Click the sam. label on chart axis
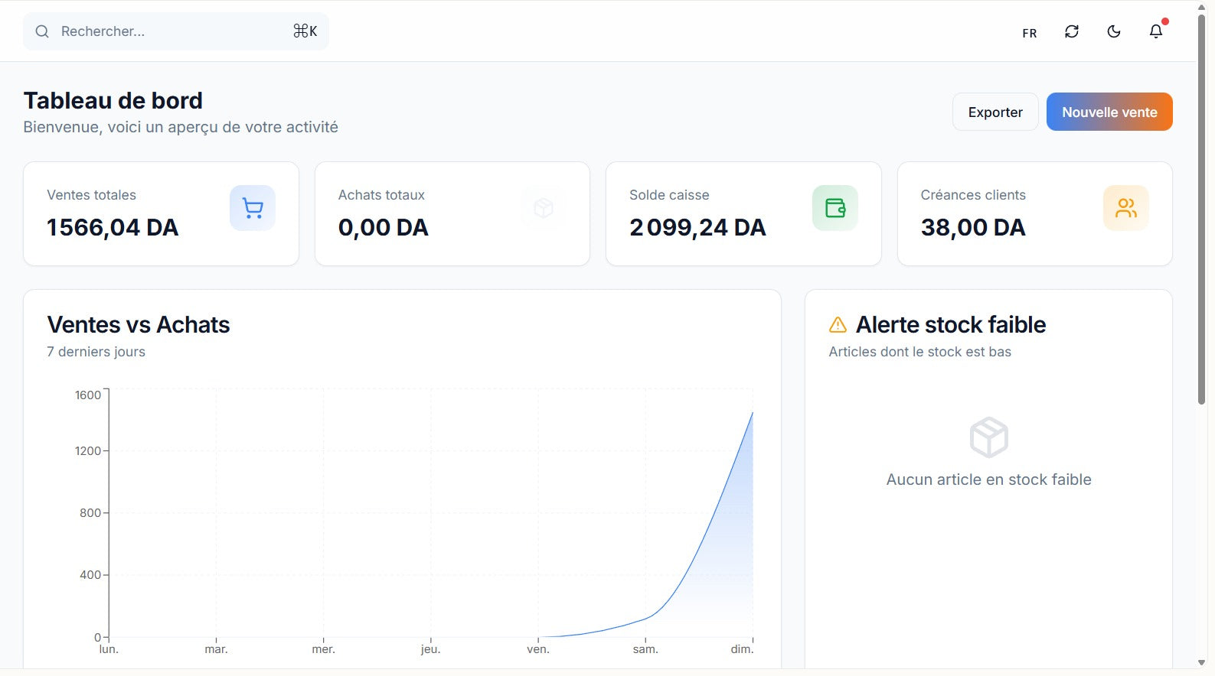The height and width of the screenshot is (676, 1215). tap(645, 649)
